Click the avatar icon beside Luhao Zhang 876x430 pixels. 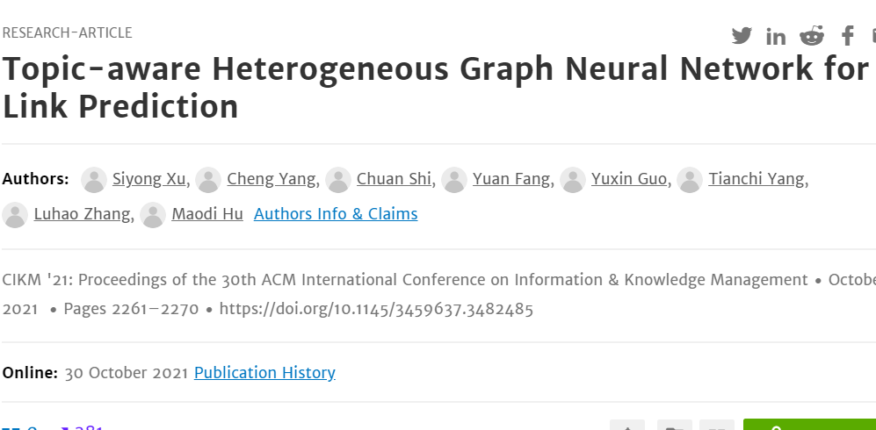tap(15, 215)
